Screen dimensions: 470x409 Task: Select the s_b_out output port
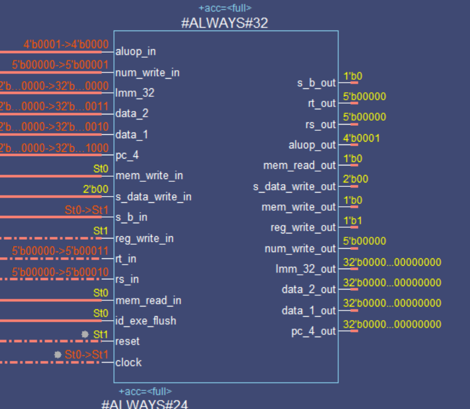317,83
